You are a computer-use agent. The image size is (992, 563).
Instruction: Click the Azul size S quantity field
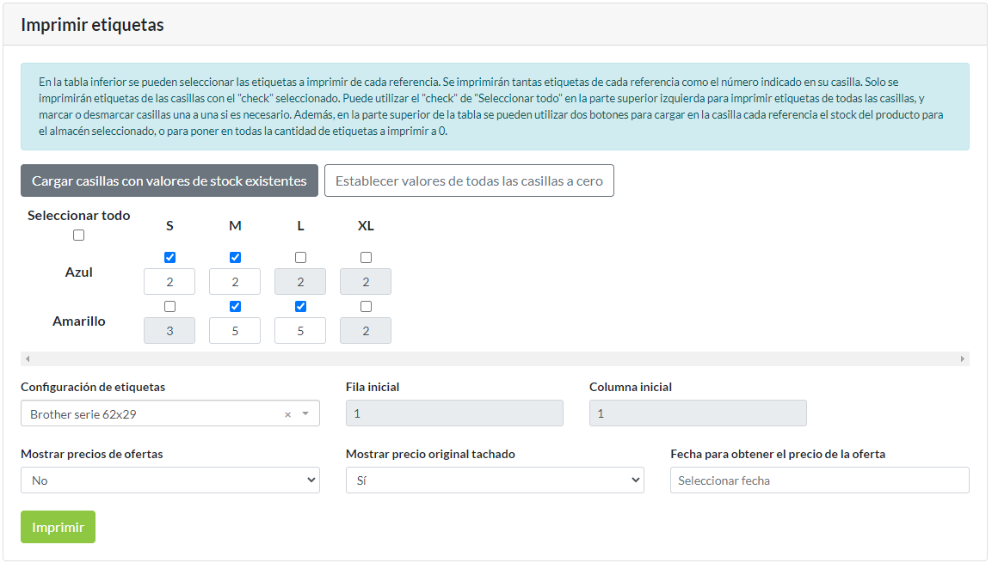click(169, 282)
